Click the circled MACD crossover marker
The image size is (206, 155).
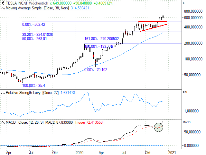click(x=159, y=127)
